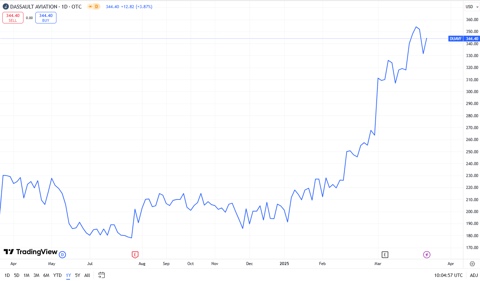The width and height of the screenshot is (480, 281).
Task: Click the market status sun icon
Action: click(x=90, y=6)
